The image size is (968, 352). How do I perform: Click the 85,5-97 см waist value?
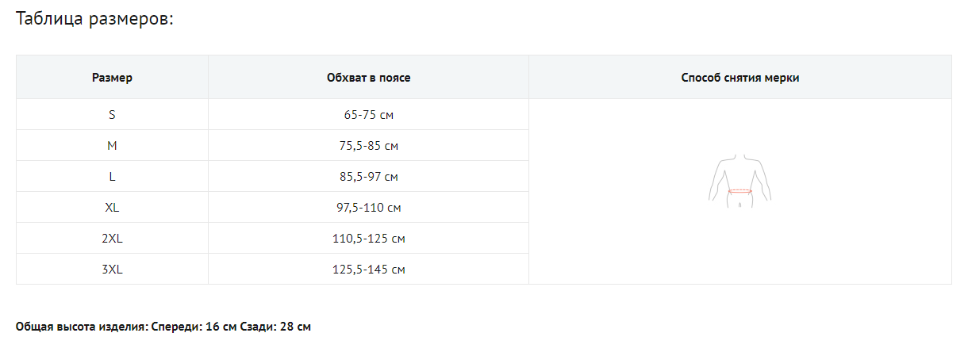(369, 177)
